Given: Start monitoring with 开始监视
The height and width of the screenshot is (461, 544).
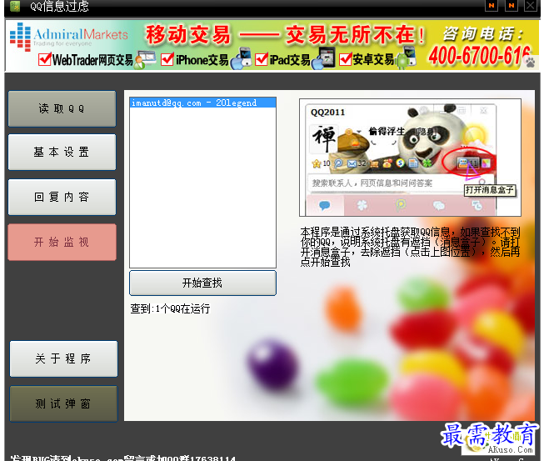Looking at the screenshot, I should [62, 242].
